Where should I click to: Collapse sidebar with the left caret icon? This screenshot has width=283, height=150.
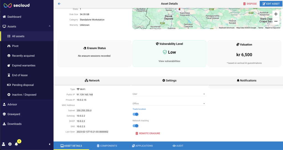pyautogui.click(x=49, y=144)
